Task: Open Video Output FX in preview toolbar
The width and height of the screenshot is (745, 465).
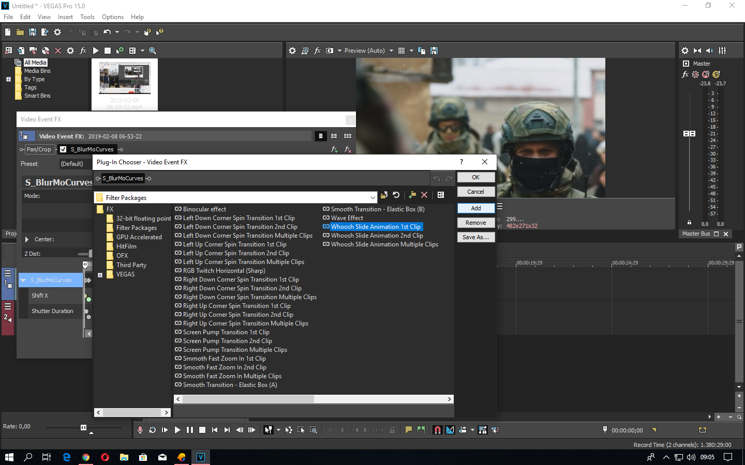Action: (317, 51)
